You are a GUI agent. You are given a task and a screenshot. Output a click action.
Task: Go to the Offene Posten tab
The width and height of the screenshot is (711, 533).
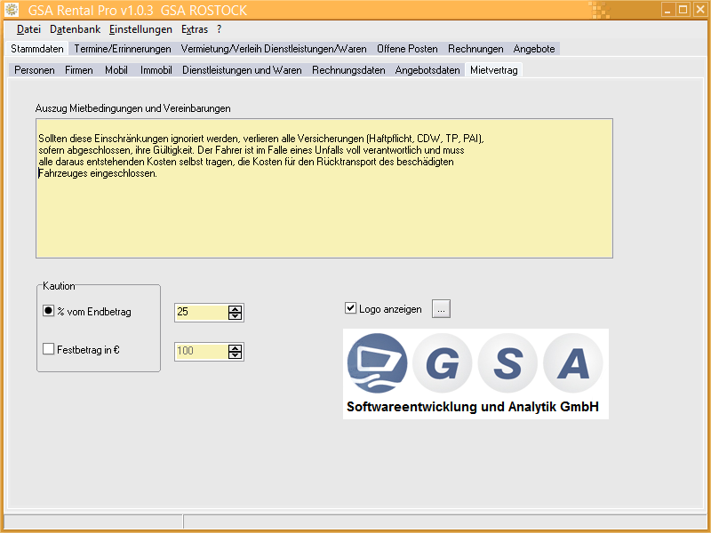point(407,49)
